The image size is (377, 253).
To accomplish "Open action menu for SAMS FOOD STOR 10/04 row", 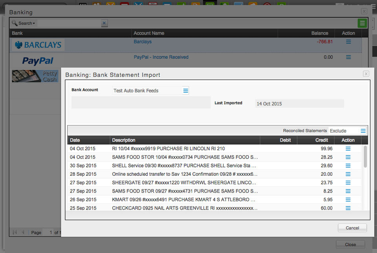I will click(348, 157).
